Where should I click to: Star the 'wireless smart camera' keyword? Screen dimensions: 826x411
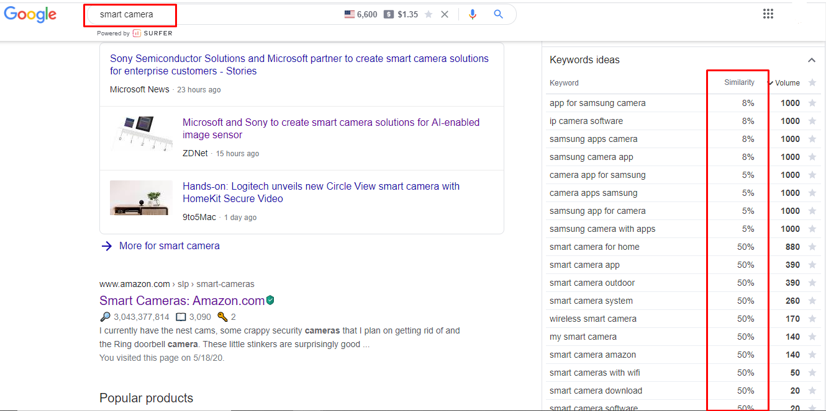pyautogui.click(x=812, y=319)
